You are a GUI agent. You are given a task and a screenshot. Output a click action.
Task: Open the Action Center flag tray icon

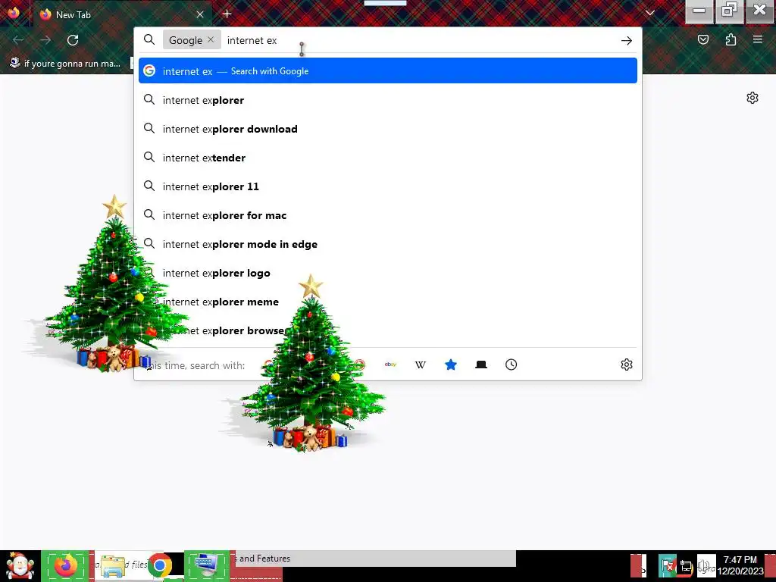click(667, 566)
